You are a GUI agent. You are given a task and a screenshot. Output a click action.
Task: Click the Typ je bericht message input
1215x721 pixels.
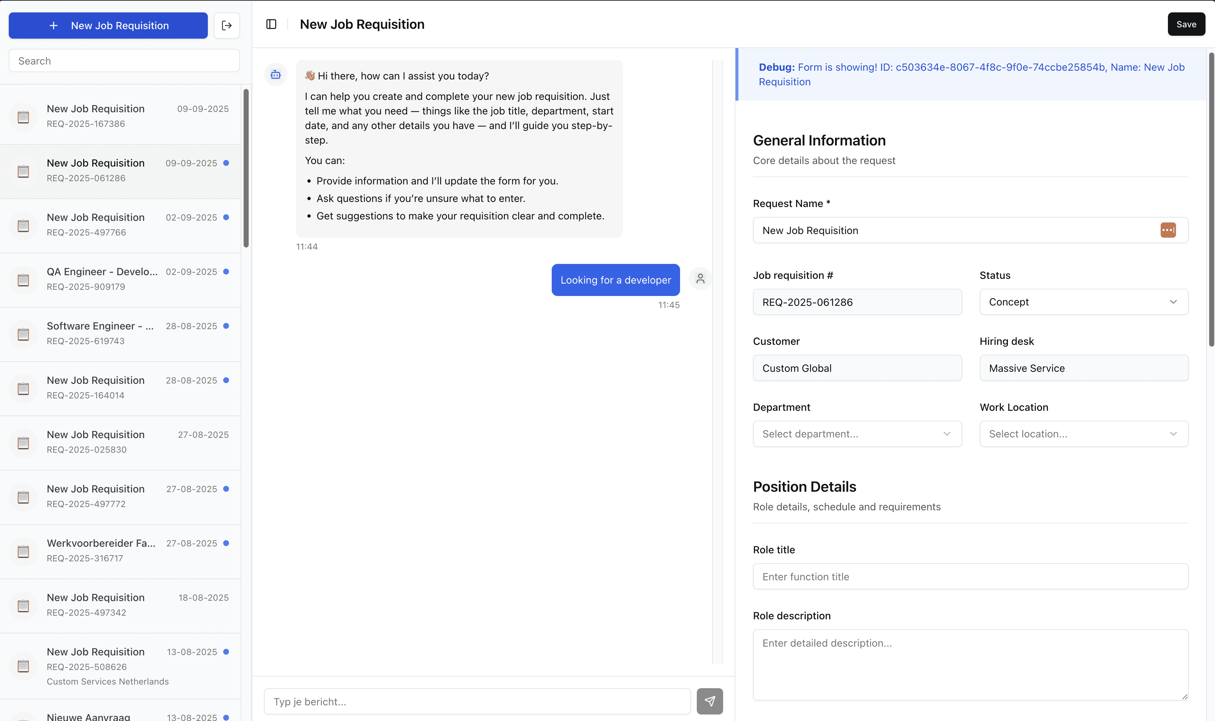click(x=476, y=701)
